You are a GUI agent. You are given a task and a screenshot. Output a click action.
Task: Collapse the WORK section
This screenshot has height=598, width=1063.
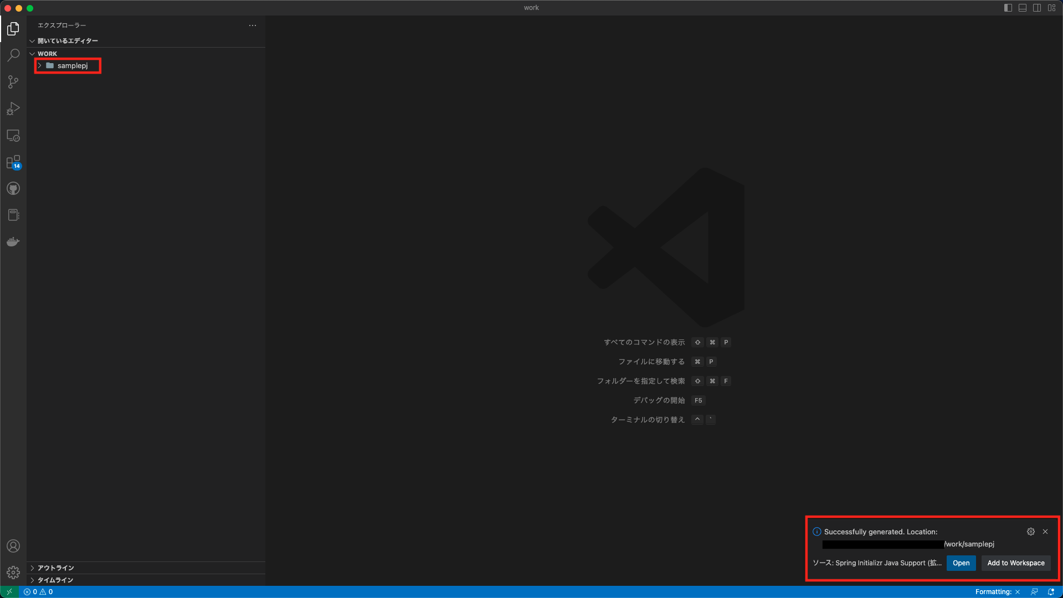(x=32, y=54)
